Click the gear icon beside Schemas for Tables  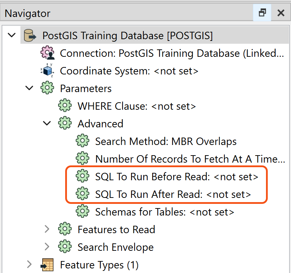82,212
